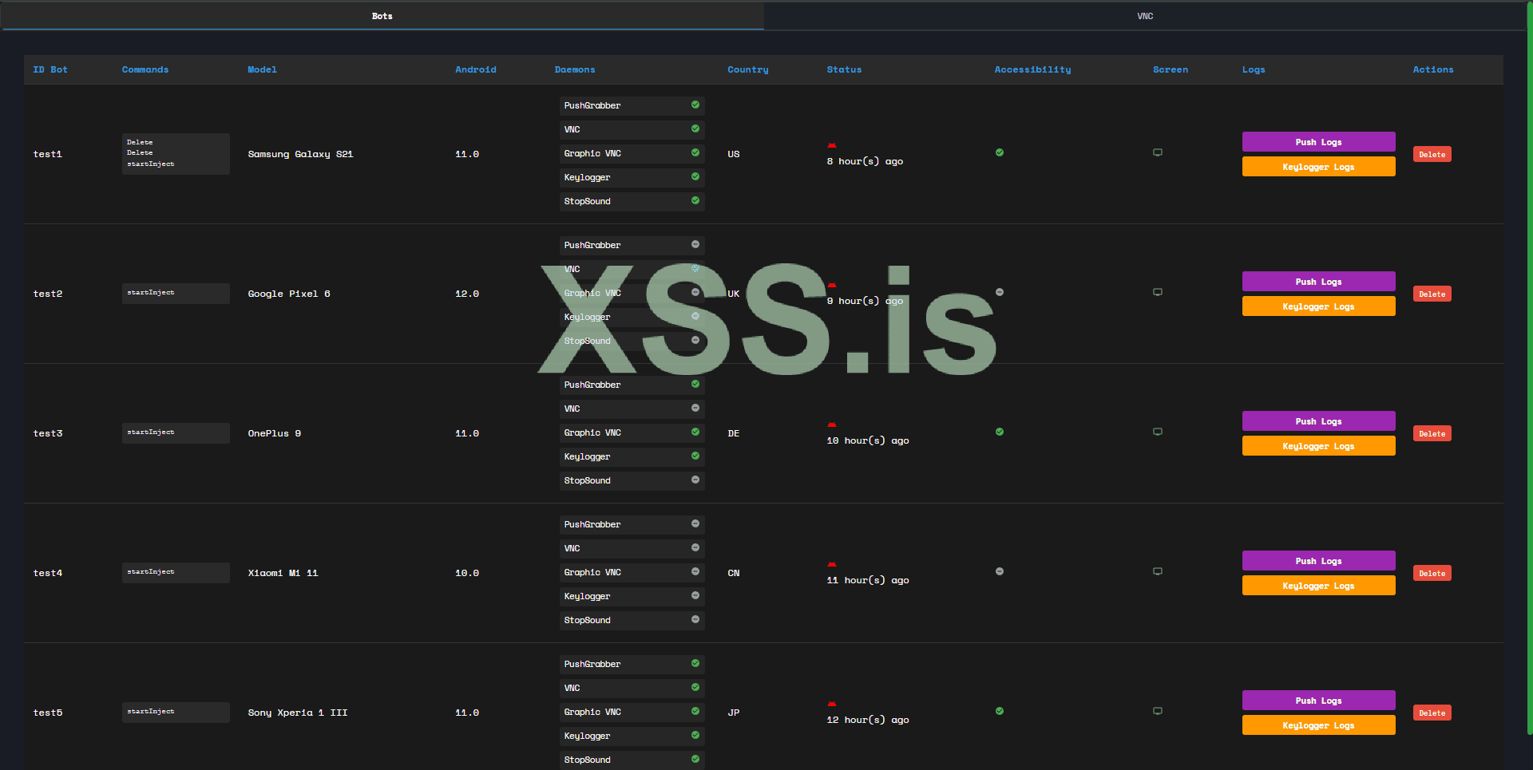Click the green accessibility indicator for test1
Screen dimensions: 1533x770
coord(999,152)
